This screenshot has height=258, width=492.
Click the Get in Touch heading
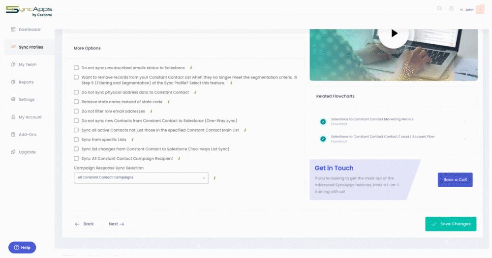tap(334, 168)
